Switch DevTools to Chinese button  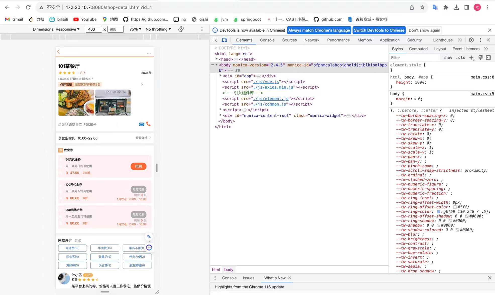pos(379,30)
